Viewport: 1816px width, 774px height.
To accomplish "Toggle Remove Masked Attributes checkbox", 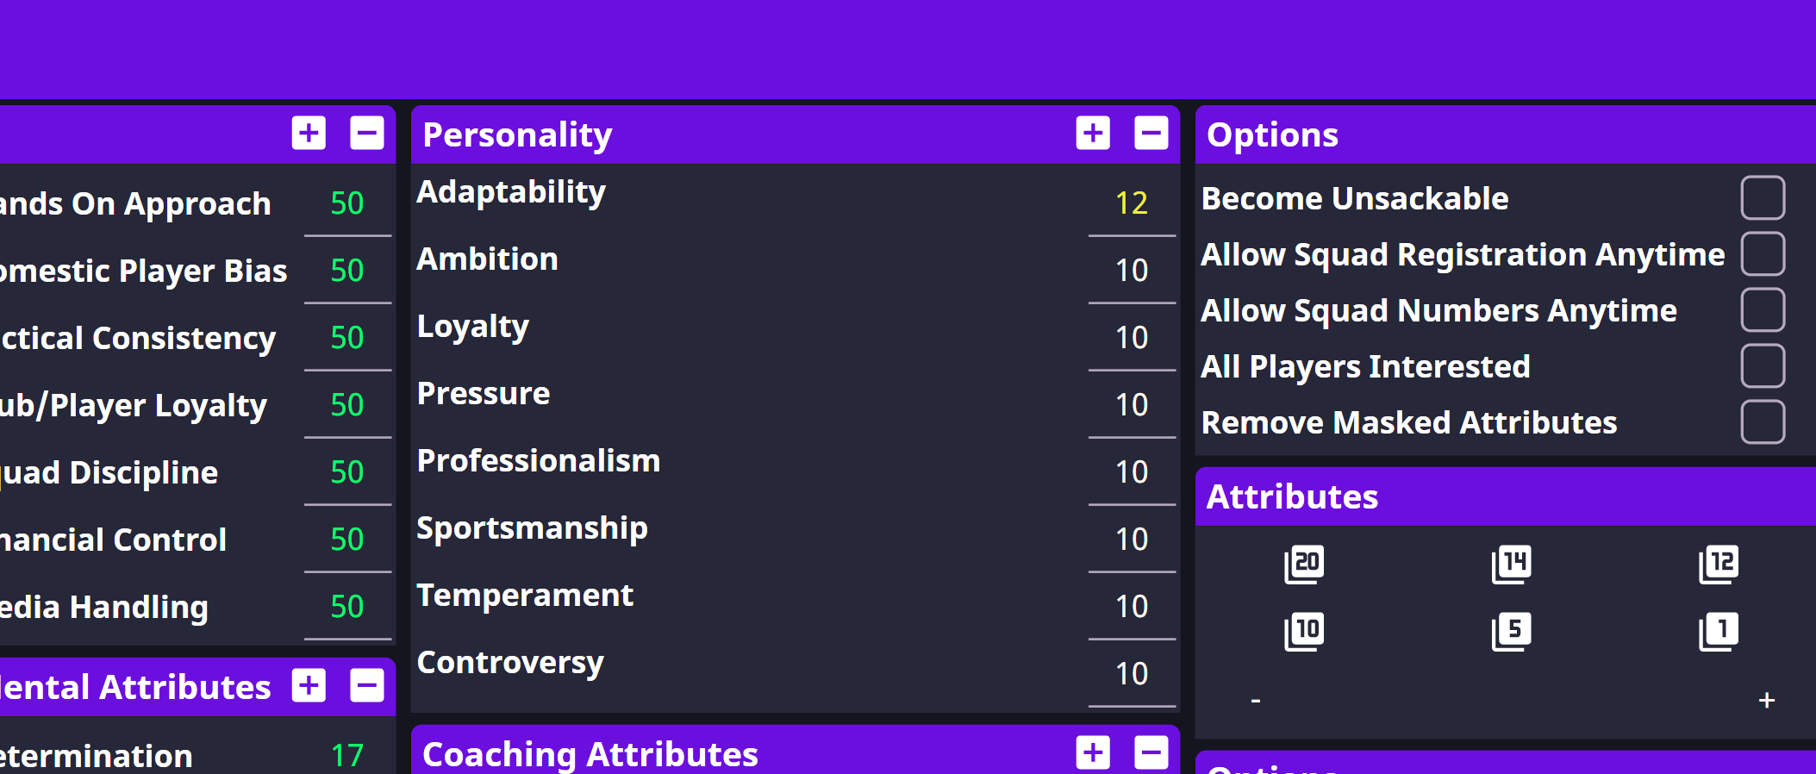I will (1762, 422).
